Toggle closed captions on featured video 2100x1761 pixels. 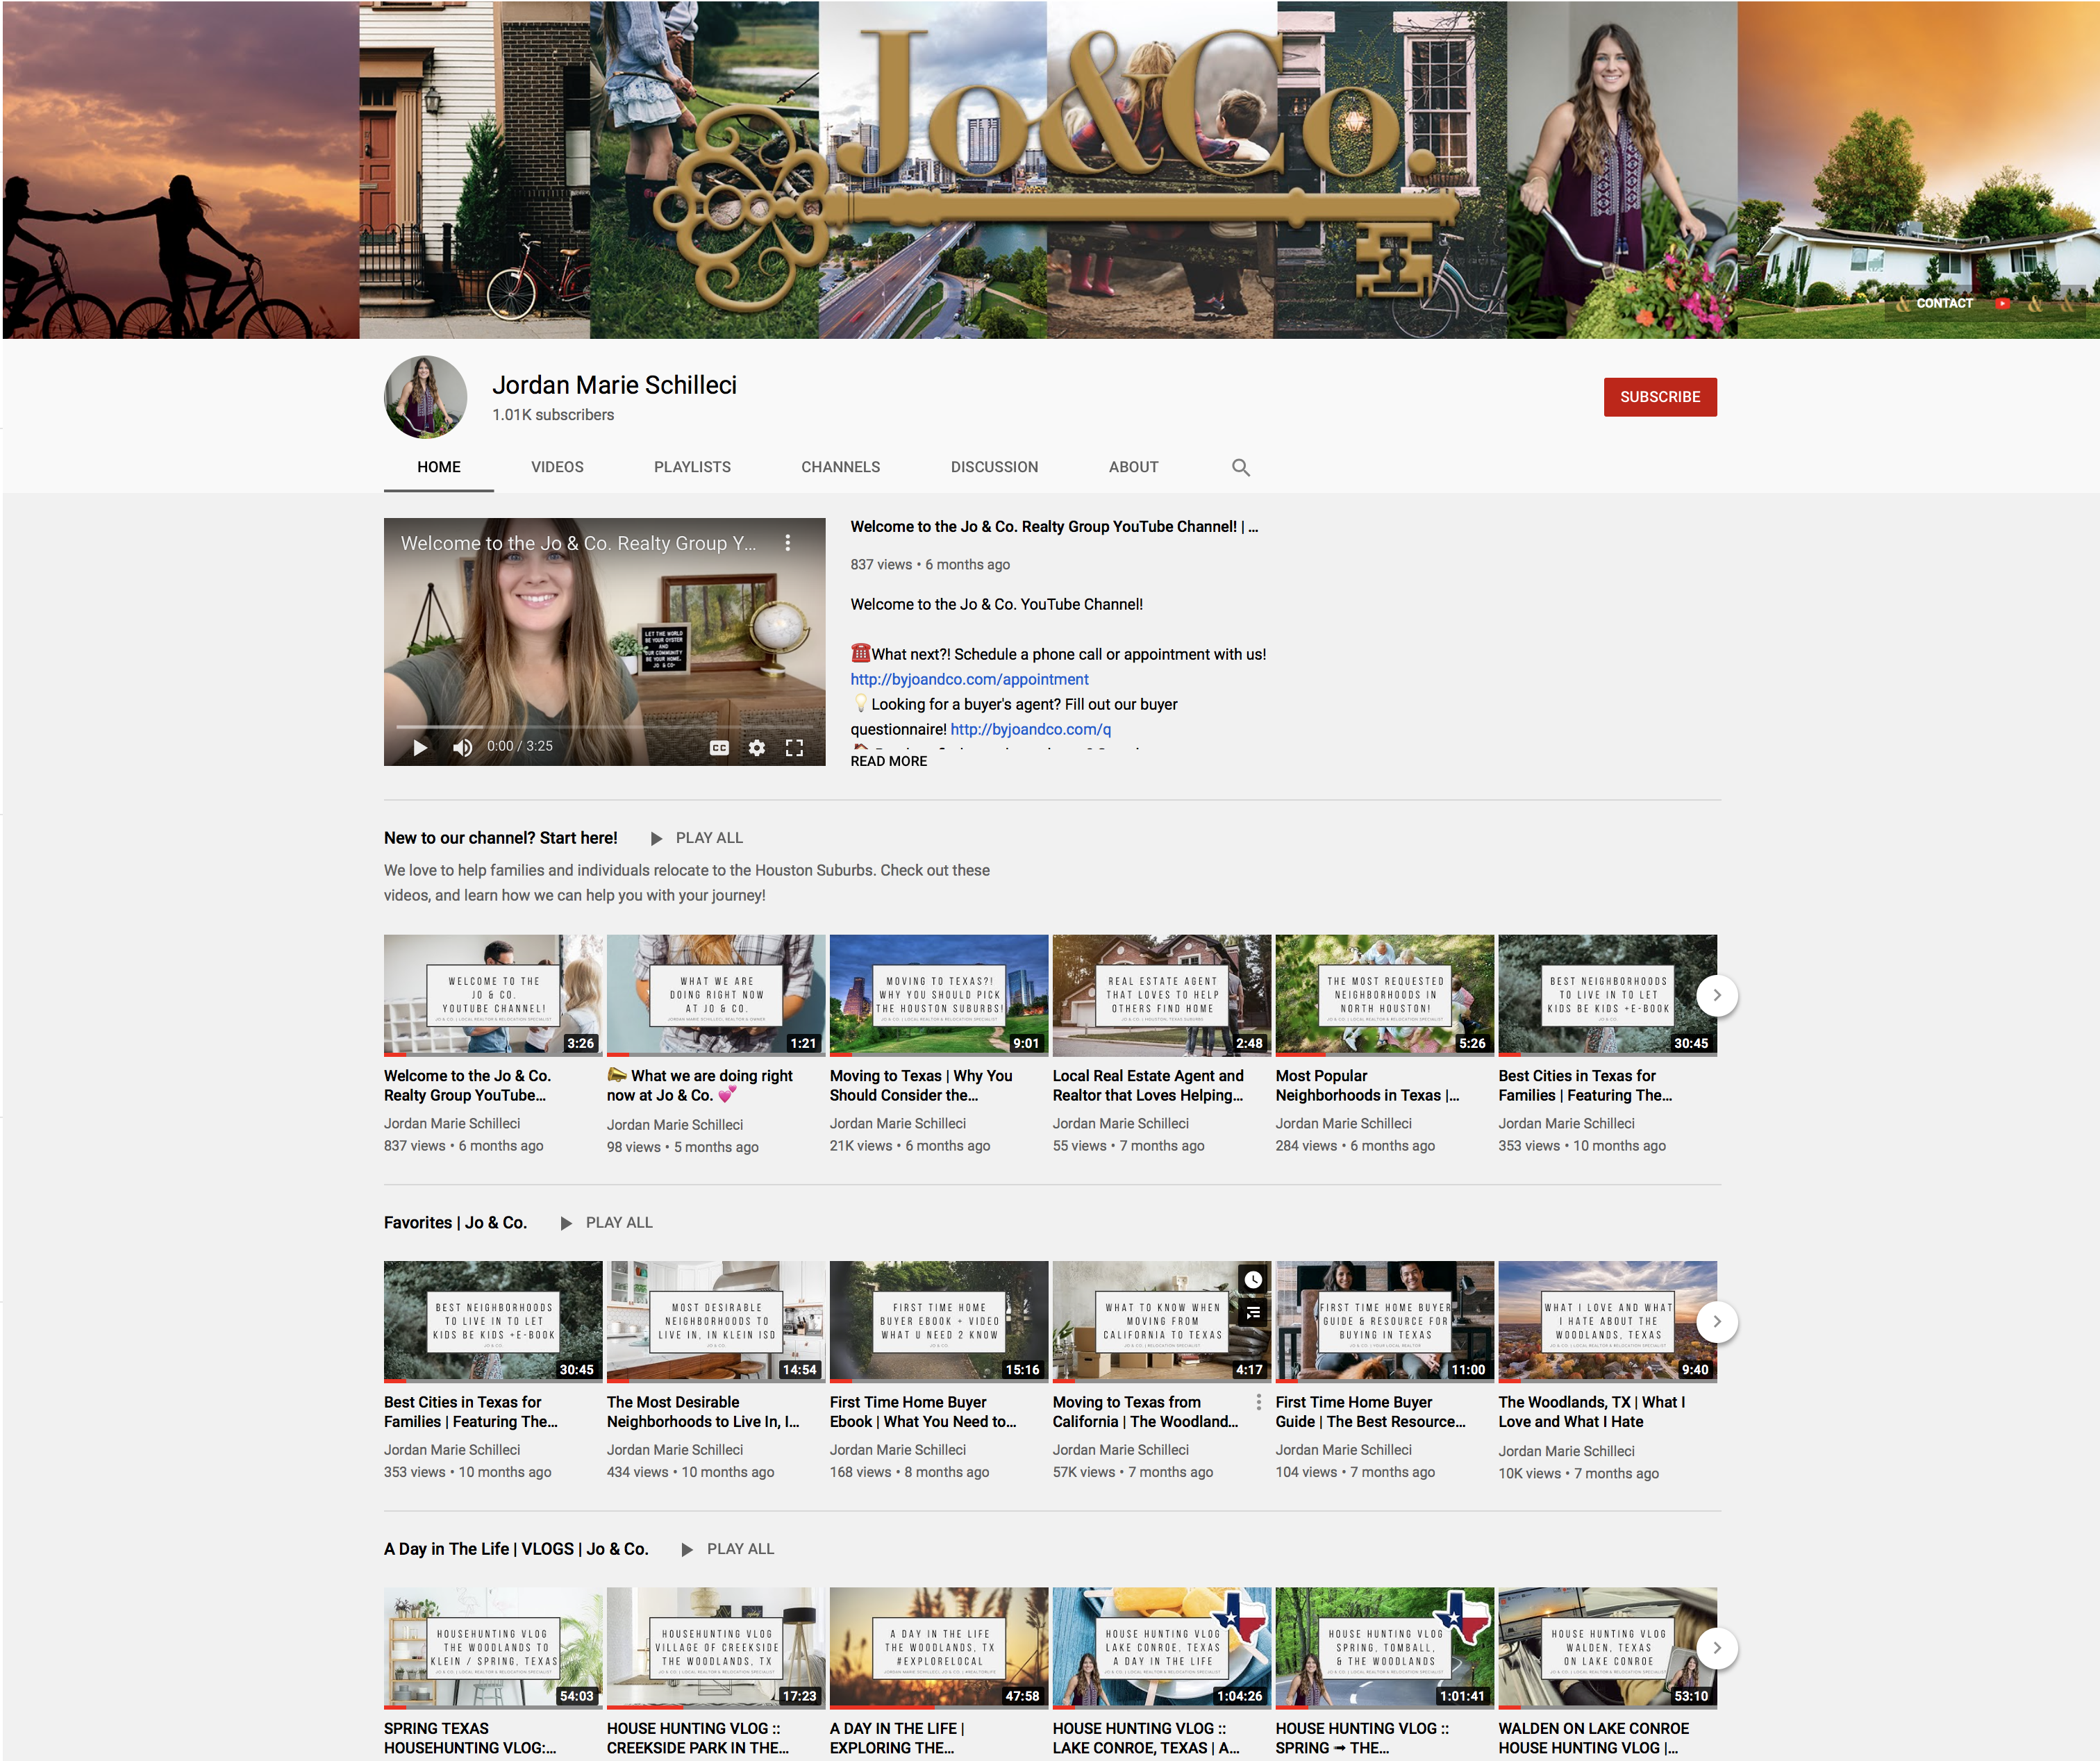pyautogui.click(x=718, y=747)
